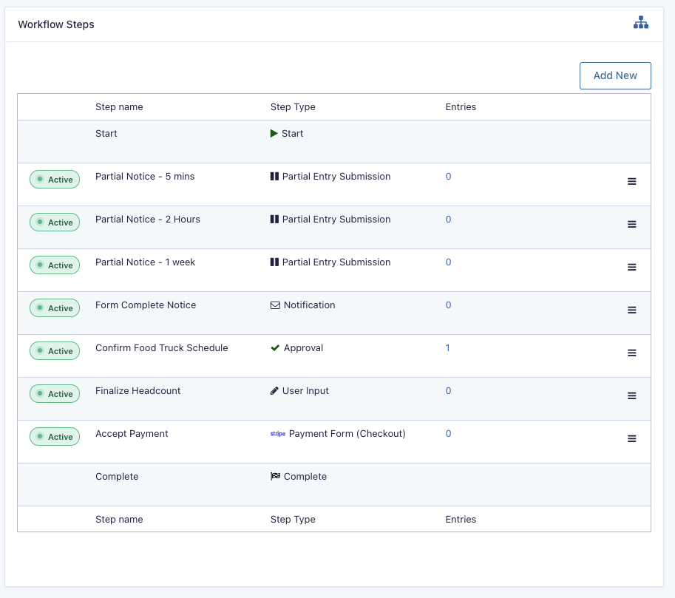Screen dimensions: 675x598
Task: Open the Confirm Food Truck Schedule step
Action: (161, 348)
